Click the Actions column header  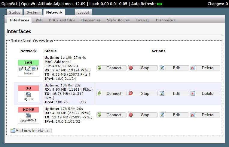pos(158,51)
